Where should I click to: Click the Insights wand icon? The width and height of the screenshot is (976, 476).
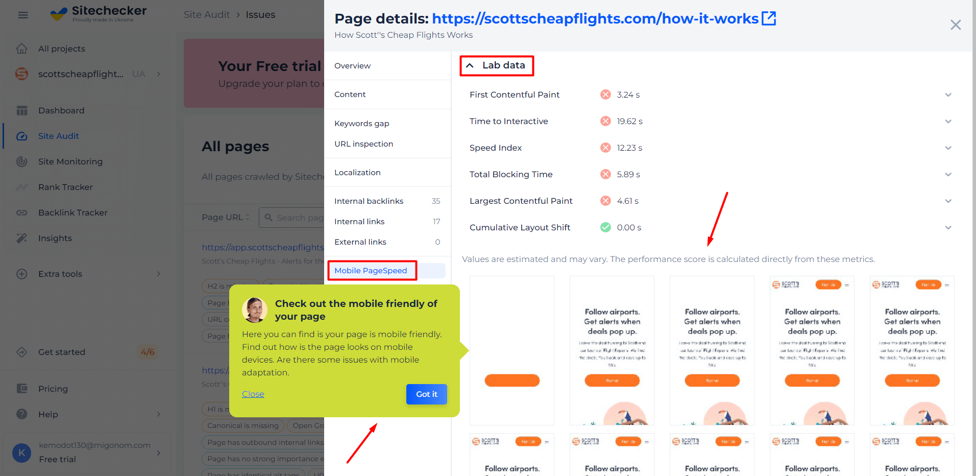(22, 238)
